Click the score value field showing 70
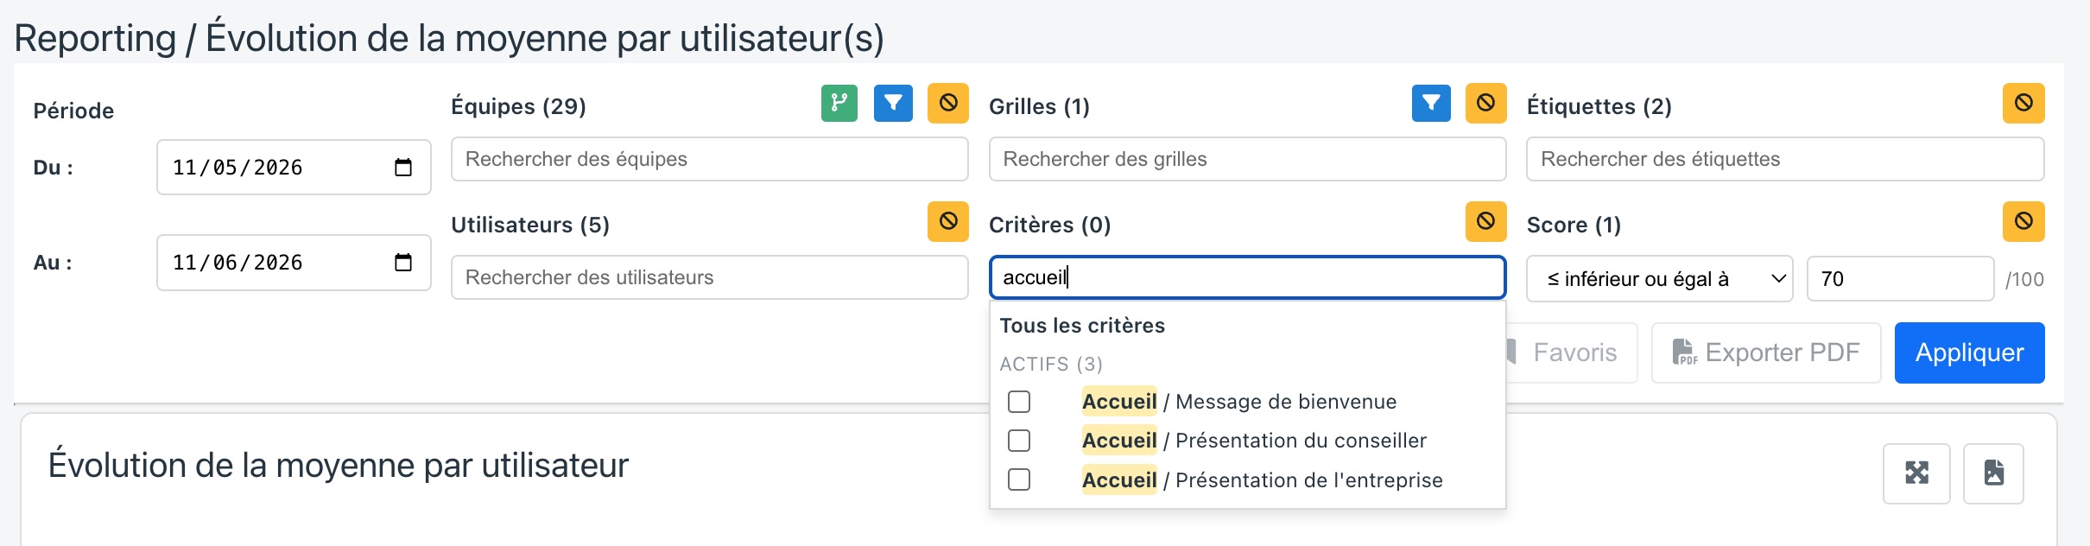 point(1900,279)
